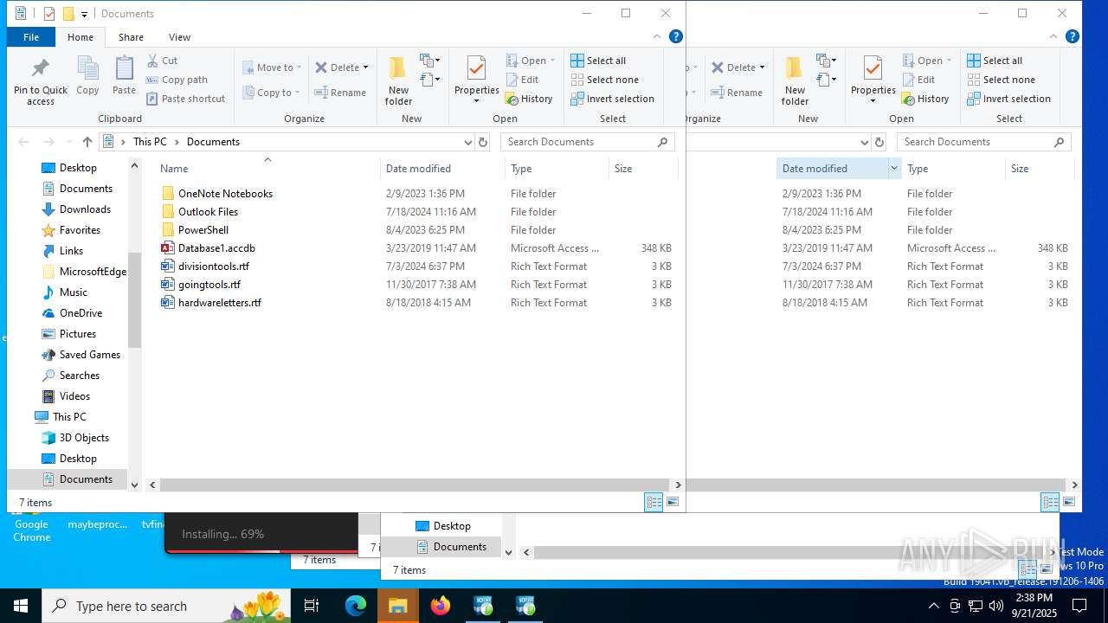
Task: Expand address bar history dropdown in front window
Action: coord(468,142)
